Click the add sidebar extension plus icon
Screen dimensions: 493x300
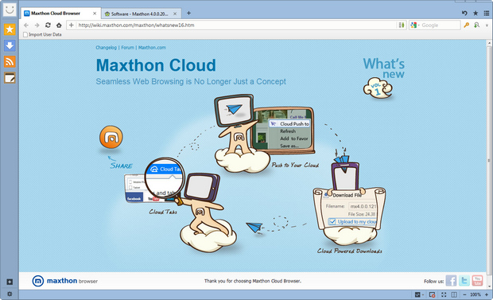10,282
